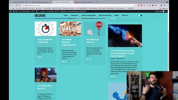Open the Howdy, bdge account menu
This screenshot has height=100, width=178.
(159, 11)
